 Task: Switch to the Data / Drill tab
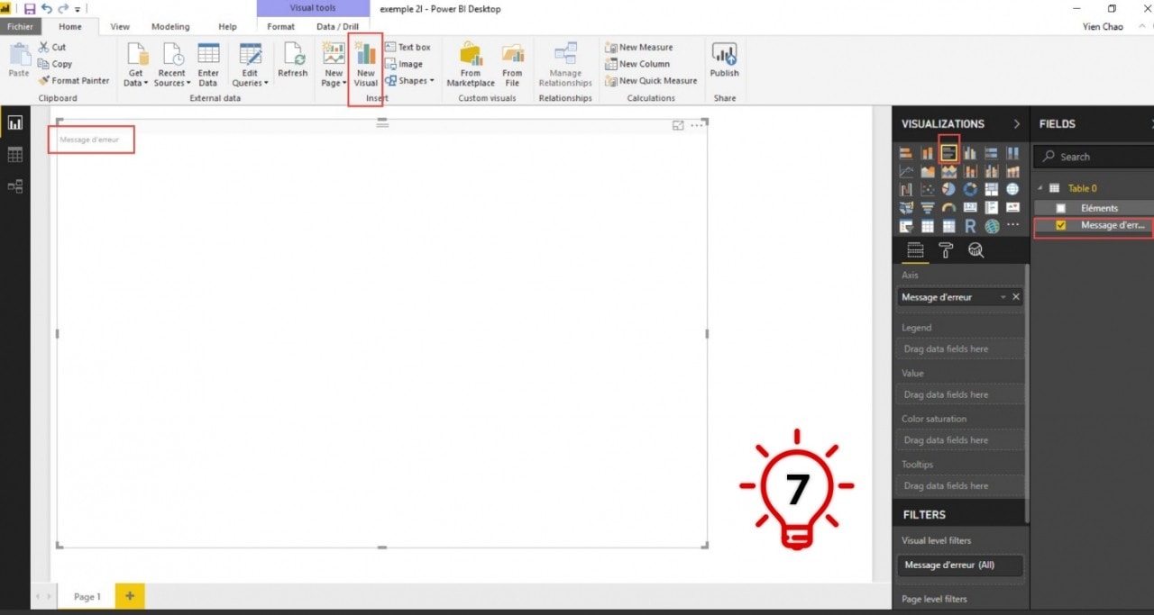click(x=337, y=27)
